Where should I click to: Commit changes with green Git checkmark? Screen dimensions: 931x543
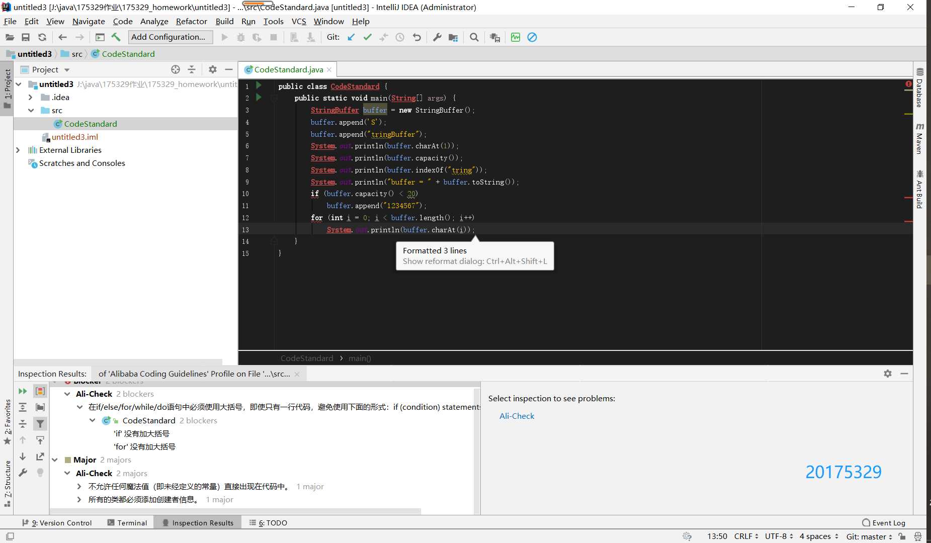[368, 37]
